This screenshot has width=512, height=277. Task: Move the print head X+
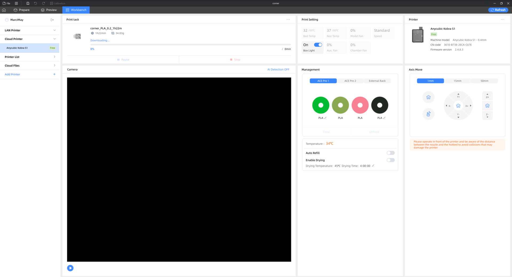pyautogui.click(x=469, y=106)
